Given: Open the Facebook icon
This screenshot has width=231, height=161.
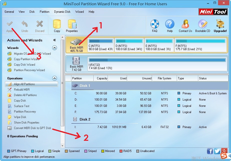Looking at the screenshot, I should pos(210,151).
